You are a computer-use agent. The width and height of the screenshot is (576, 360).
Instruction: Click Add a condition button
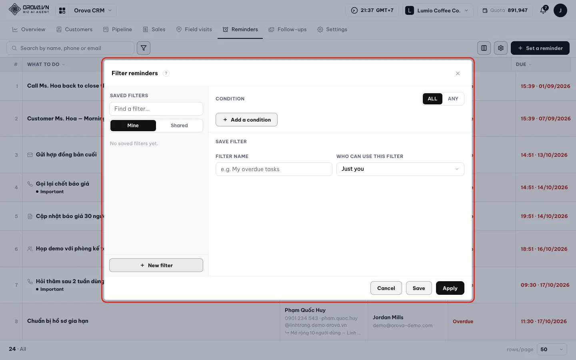coord(246,120)
